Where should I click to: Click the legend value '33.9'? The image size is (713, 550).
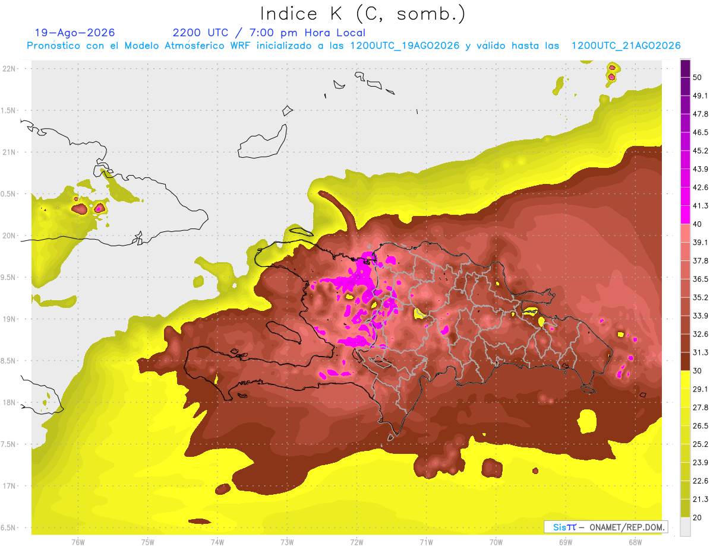701,316
